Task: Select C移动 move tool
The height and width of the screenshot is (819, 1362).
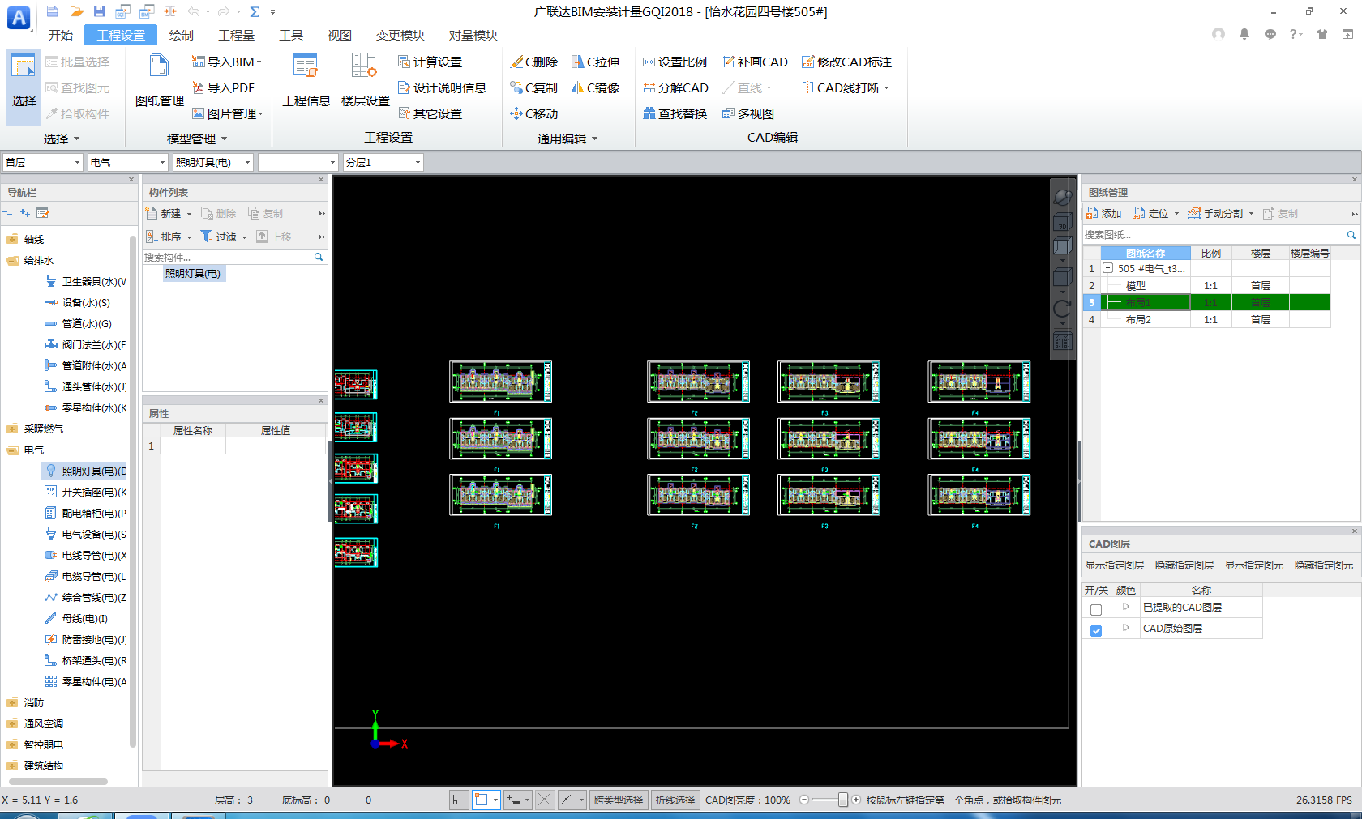Action: click(x=534, y=113)
